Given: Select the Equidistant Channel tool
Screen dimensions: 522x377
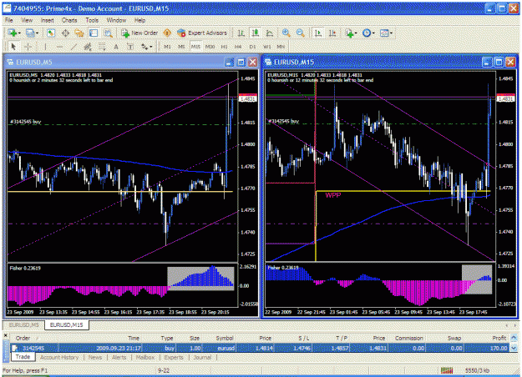Looking at the screenshot, I should [x=88, y=47].
